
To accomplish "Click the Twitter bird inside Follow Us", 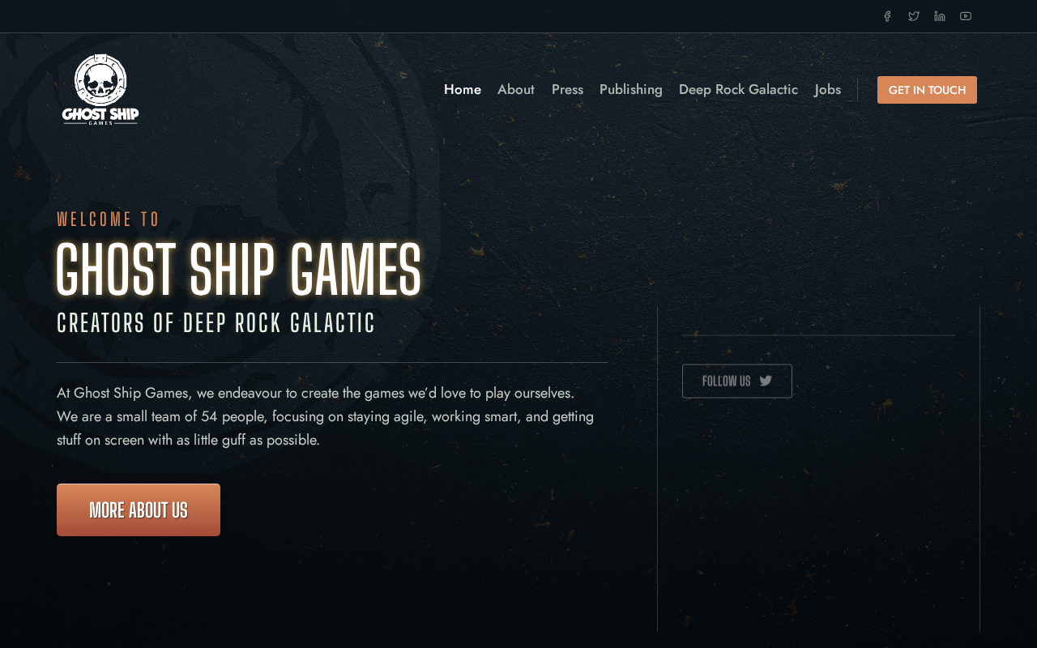I will (766, 381).
